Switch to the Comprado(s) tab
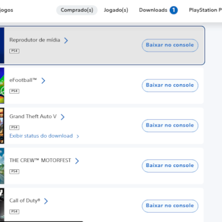222x222 pixels. pos(77,10)
